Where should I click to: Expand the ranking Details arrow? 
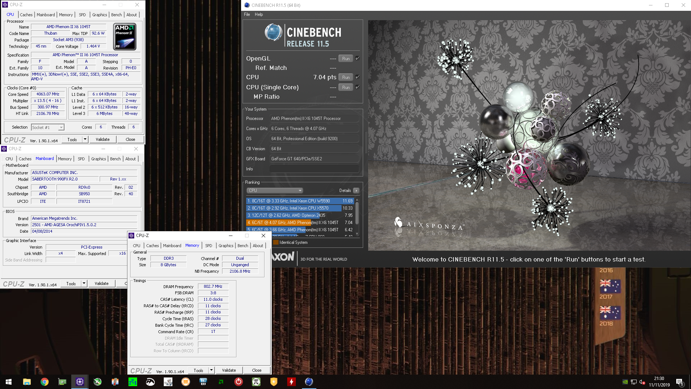[x=356, y=191]
